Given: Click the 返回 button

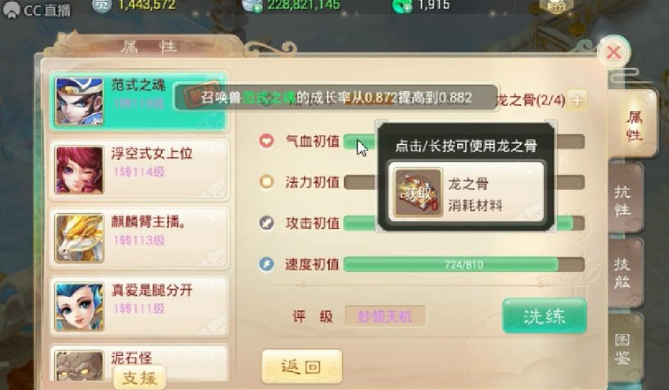Looking at the screenshot, I should 301,366.
